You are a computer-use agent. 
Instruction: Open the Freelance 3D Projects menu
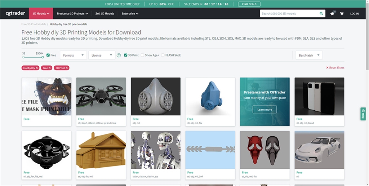pos(72,14)
